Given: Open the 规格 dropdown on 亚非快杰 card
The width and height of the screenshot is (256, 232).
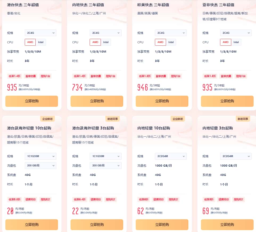Looking at the screenshot, I should [236, 33].
